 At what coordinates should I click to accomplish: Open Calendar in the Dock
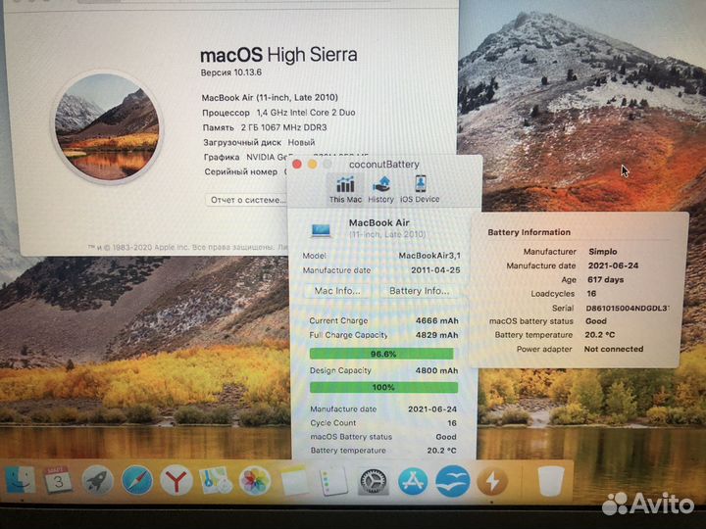[57, 479]
